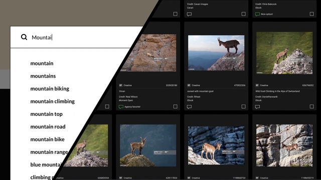
Task: Pick the "mountain biking" suggestion
Action: (50, 88)
